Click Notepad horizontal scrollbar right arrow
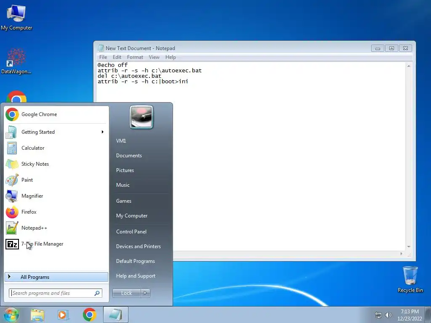The width and height of the screenshot is (431, 323). [401, 254]
